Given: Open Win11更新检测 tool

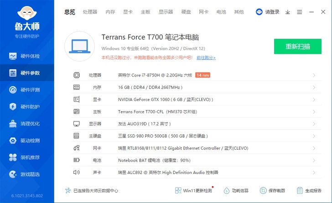Looking at the screenshot, I should tap(194, 191).
